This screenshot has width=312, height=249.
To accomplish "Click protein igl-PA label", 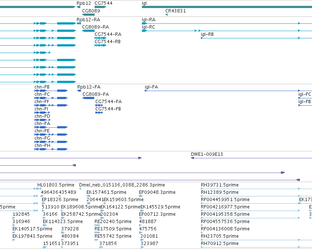I will coord(151,87).
